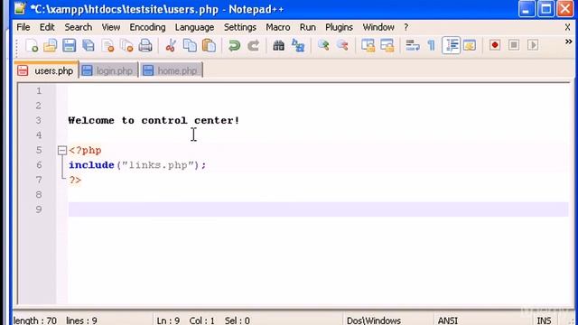The image size is (578, 325).
Task: Click line number 8 in margin
Action: [39, 195]
